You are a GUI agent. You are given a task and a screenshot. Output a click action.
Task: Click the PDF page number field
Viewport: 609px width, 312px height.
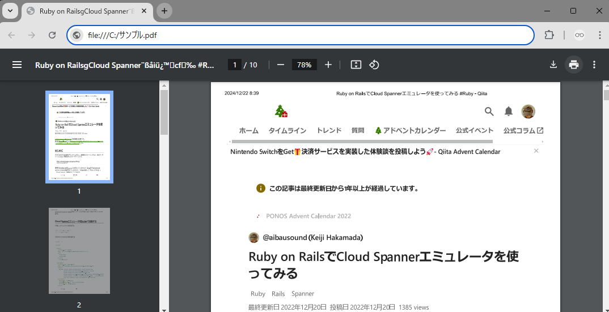pyautogui.click(x=235, y=65)
